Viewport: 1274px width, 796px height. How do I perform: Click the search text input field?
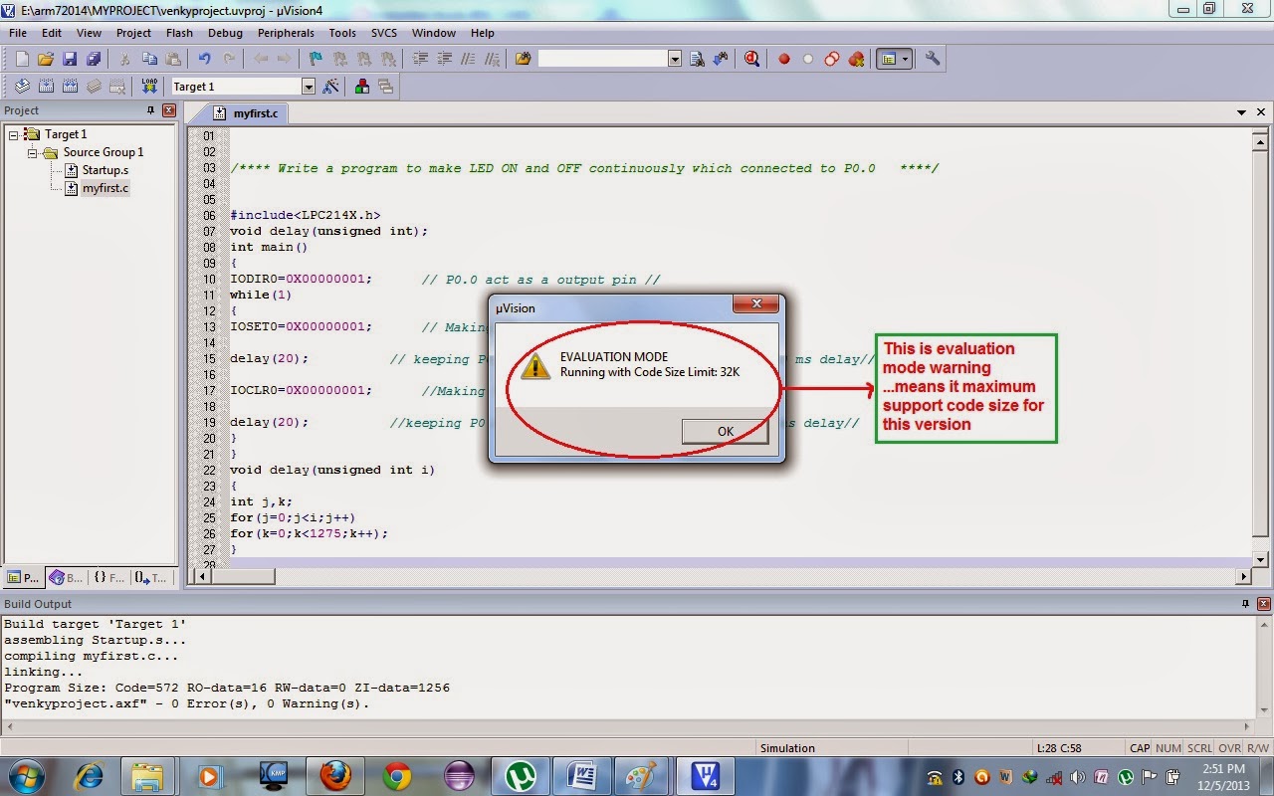pos(603,59)
